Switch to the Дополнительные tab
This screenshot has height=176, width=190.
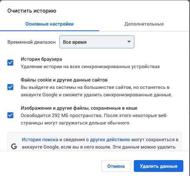(x=144, y=24)
